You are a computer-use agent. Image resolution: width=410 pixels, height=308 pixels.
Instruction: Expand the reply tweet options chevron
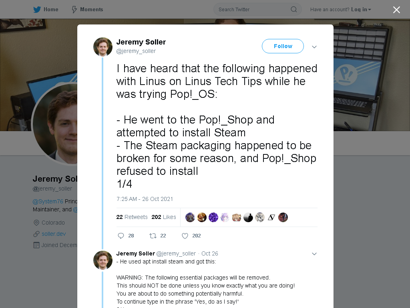click(314, 254)
